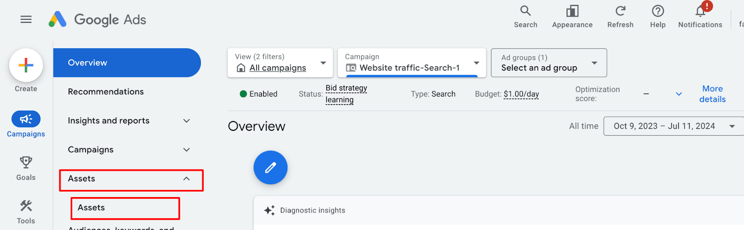Open the Notifications bell
Image resolution: width=744 pixels, height=230 pixels.
700,17
